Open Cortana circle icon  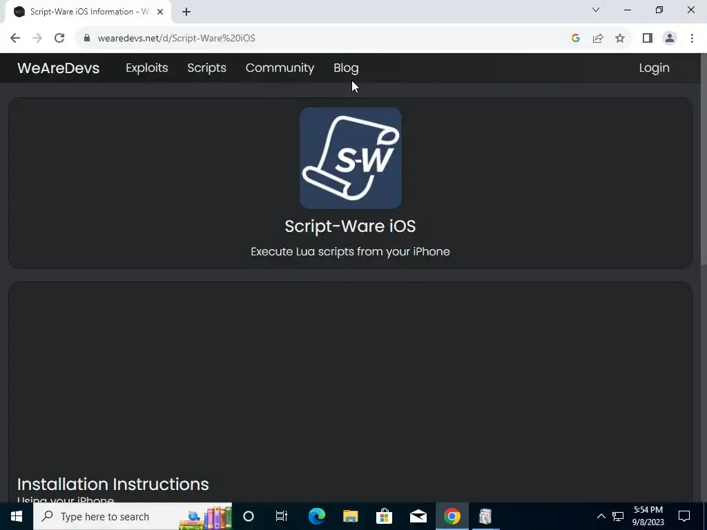(x=249, y=516)
